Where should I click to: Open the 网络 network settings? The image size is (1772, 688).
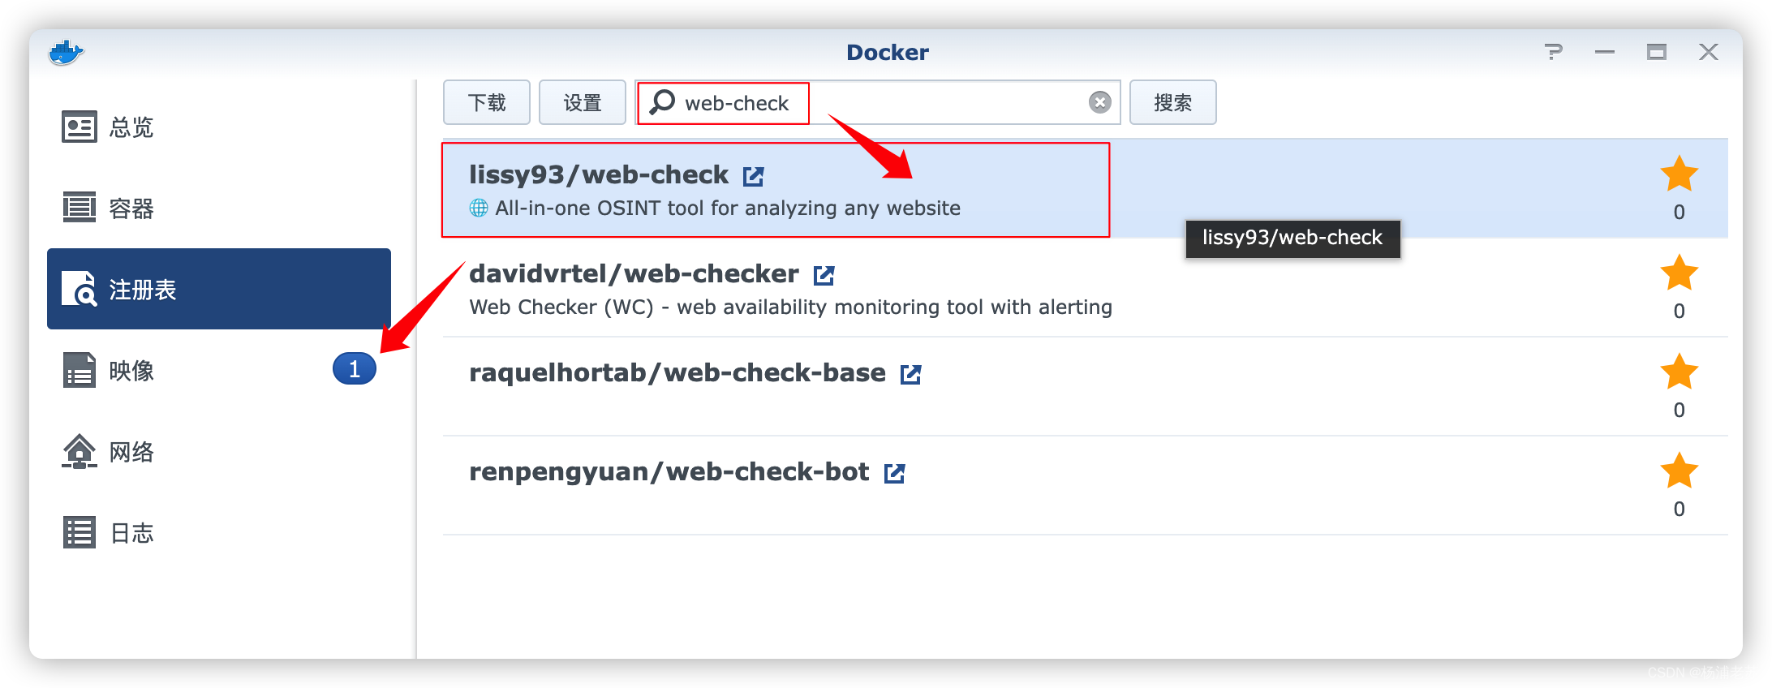pyautogui.click(x=131, y=452)
